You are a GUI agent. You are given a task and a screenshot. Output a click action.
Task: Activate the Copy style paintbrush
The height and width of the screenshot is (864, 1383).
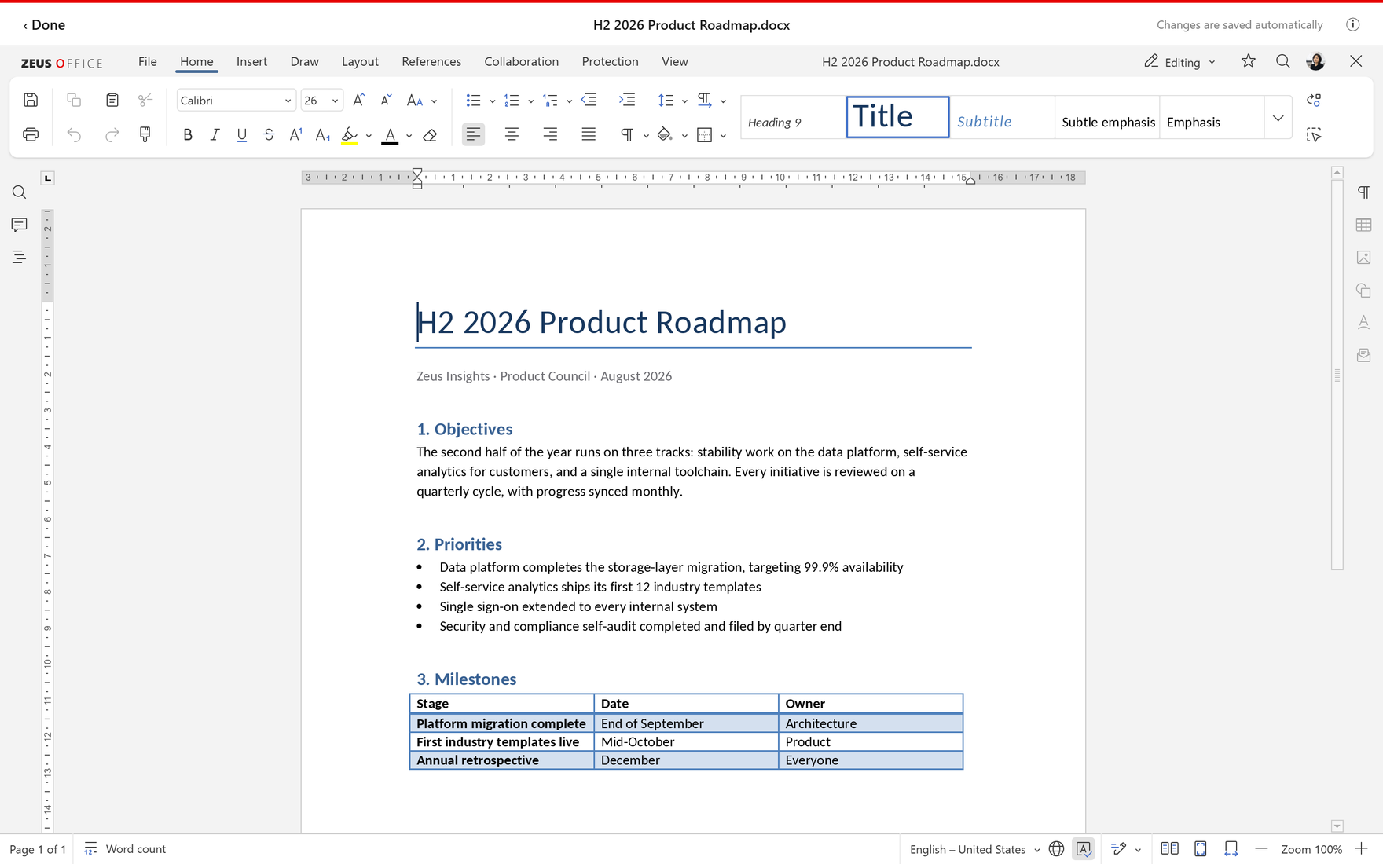point(145,134)
